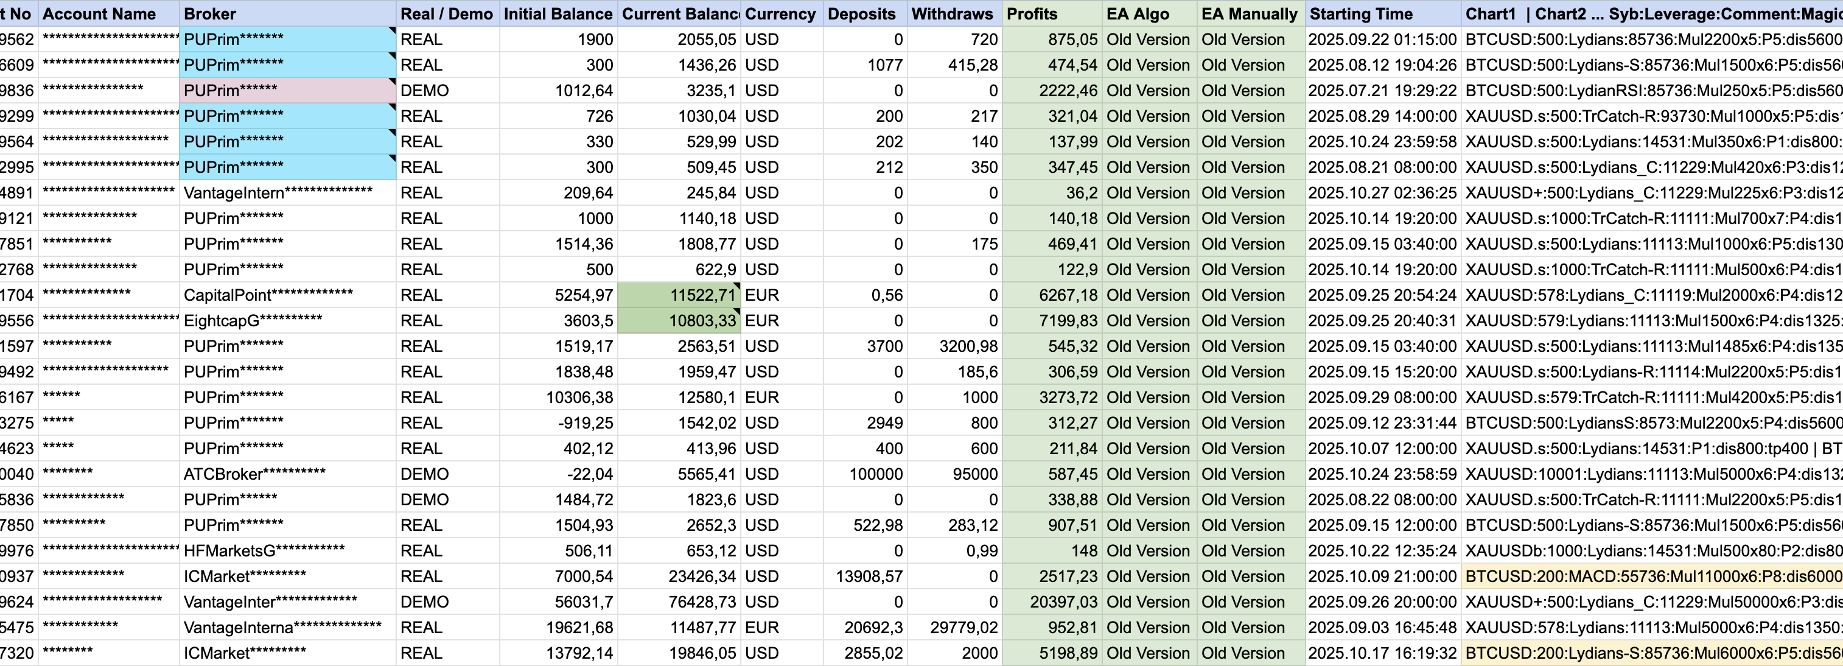Image resolution: width=1843 pixels, height=666 pixels.
Task: Select the Real / Demo header cell
Action: 447,13
